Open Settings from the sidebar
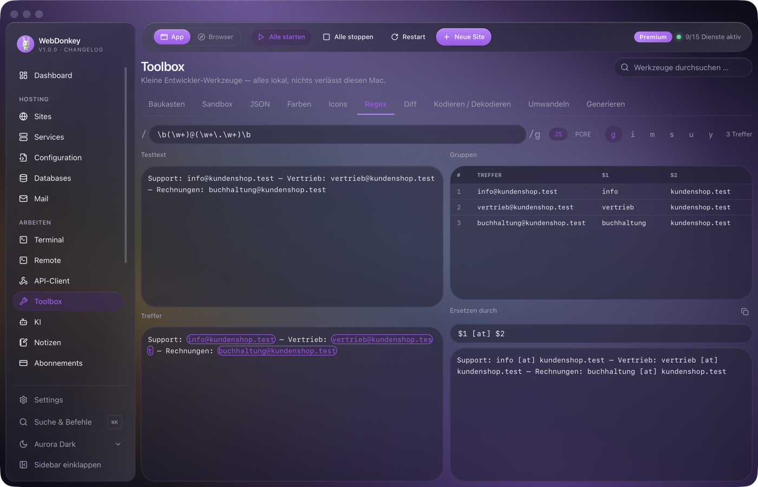758x487 pixels. pyautogui.click(x=68, y=400)
